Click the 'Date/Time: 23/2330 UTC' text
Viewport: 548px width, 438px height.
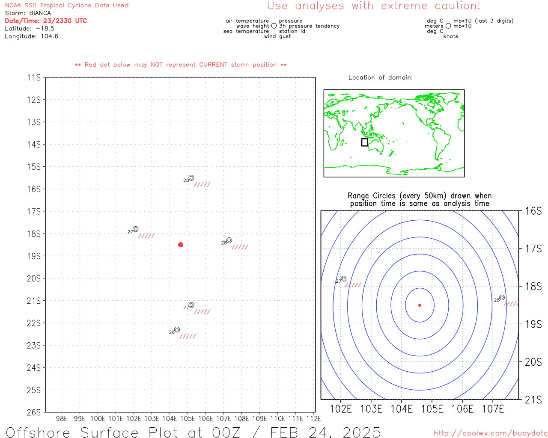(46, 21)
